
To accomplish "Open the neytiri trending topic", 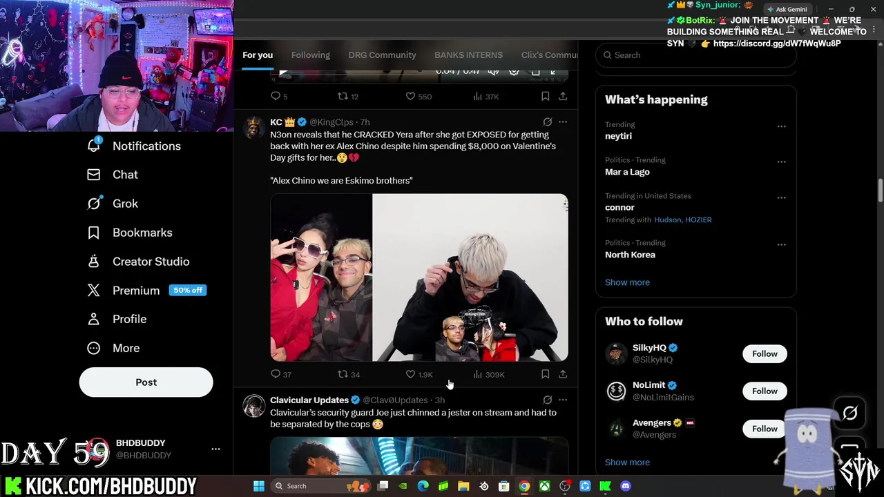I will coord(618,136).
